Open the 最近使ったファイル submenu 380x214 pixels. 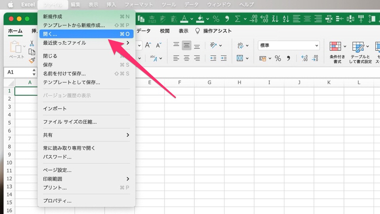tap(86, 43)
